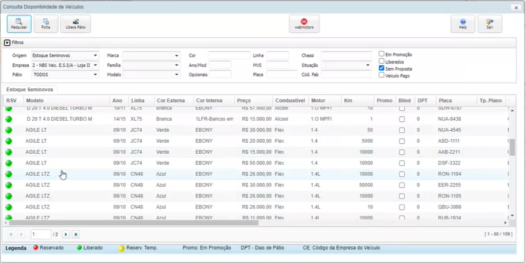526x263 pixels.
Task: Sort by the Cor Externa column header
Action: (174, 100)
